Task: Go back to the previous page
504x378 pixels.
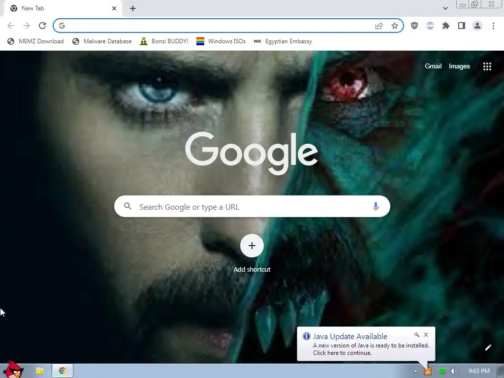Action: (x=11, y=26)
